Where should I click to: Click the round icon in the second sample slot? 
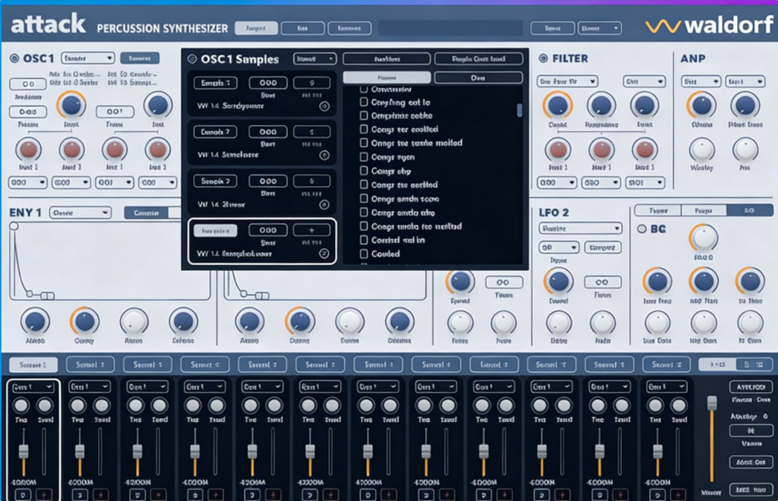[324, 155]
